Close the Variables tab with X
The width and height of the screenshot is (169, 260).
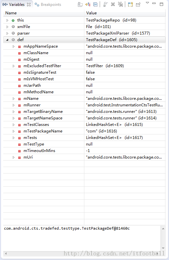tap(29, 5)
